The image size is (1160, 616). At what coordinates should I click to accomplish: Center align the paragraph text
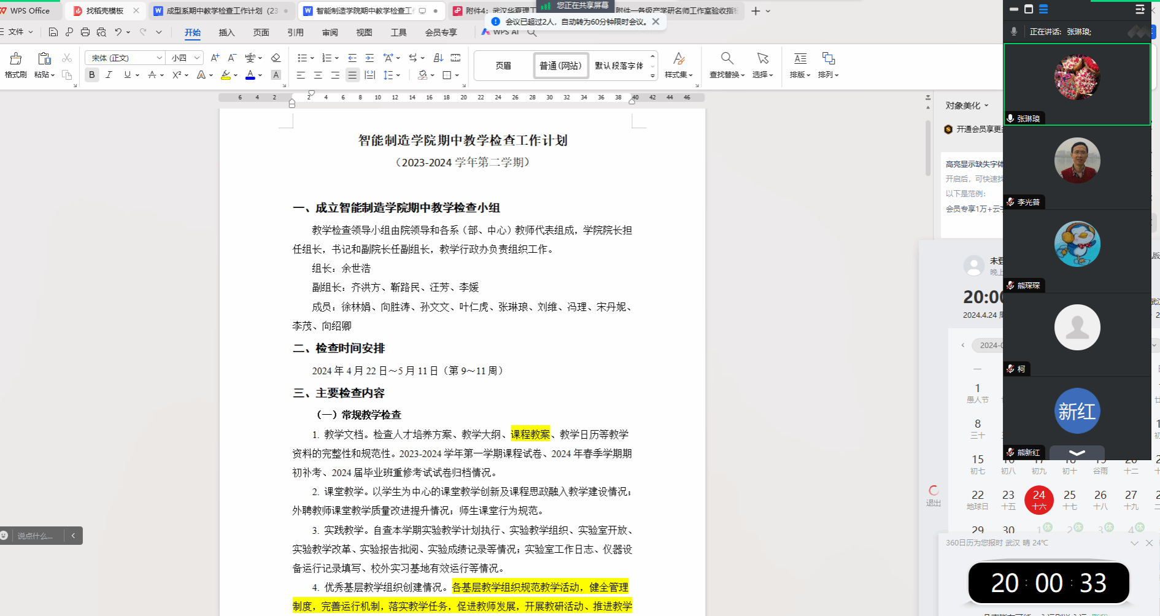tap(318, 75)
